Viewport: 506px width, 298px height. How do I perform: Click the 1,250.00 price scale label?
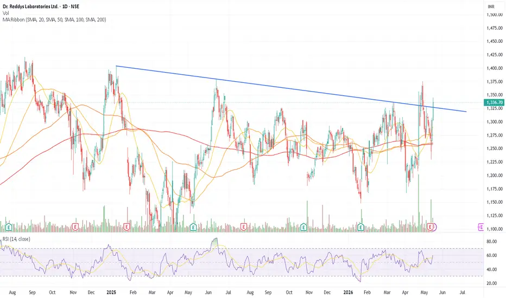(x=495, y=148)
